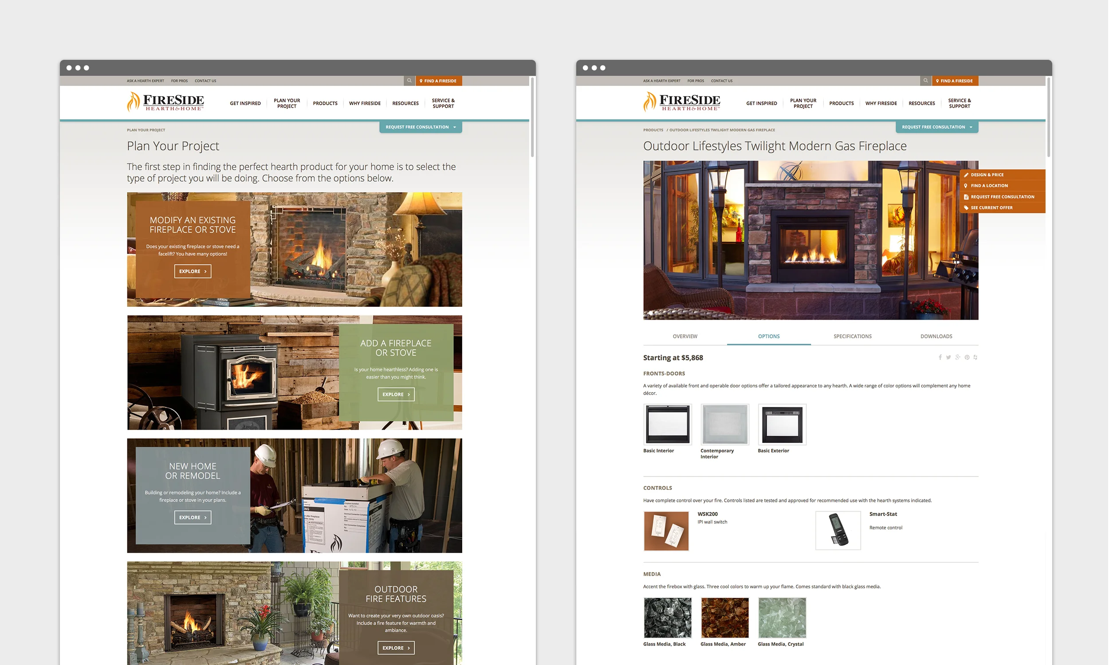Open Service & Support in Plan Your Project window

[x=444, y=103]
